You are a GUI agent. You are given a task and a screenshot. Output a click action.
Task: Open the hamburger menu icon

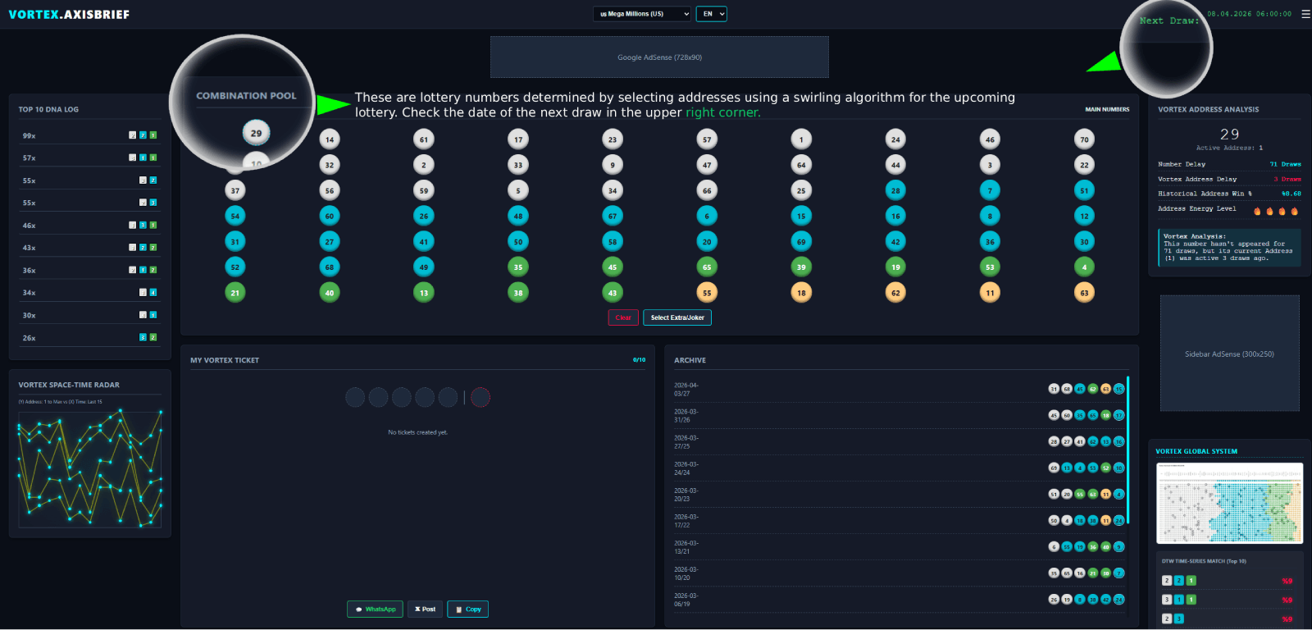pos(1305,14)
